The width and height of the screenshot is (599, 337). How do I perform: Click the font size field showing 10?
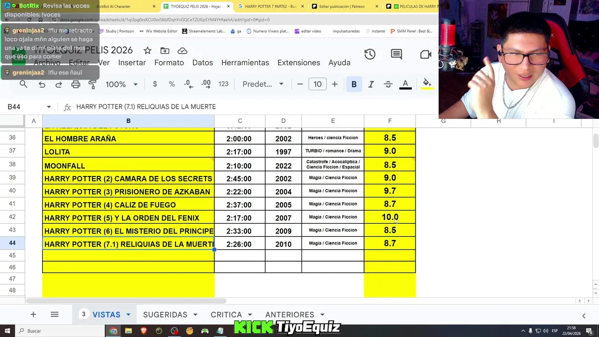click(x=317, y=84)
